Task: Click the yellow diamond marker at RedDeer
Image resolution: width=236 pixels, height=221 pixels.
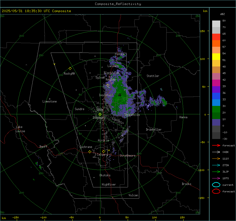Action: [x=108, y=85]
